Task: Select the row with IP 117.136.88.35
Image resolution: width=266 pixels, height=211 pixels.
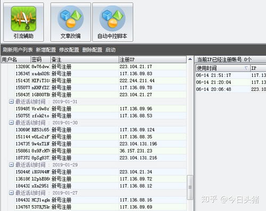Action: point(101,137)
